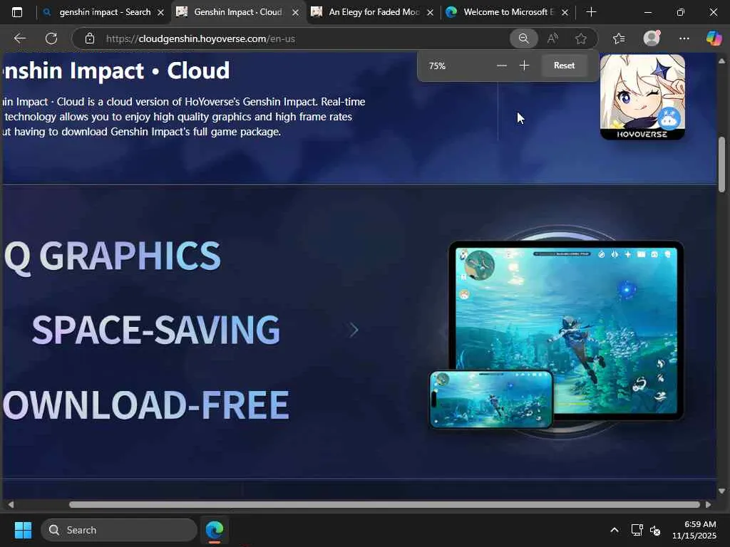Screen dimensions: 730x547
Task: Click the tablet gameplay screenshot image
Action: (x=566, y=330)
